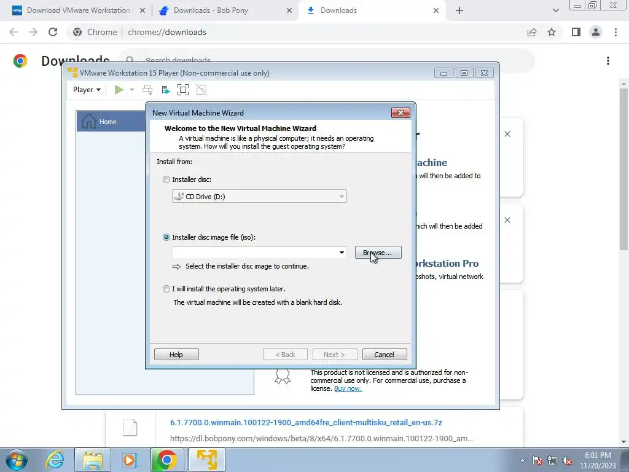Click the network tray icon
This screenshot has width=629, height=472.
point(552,460)
